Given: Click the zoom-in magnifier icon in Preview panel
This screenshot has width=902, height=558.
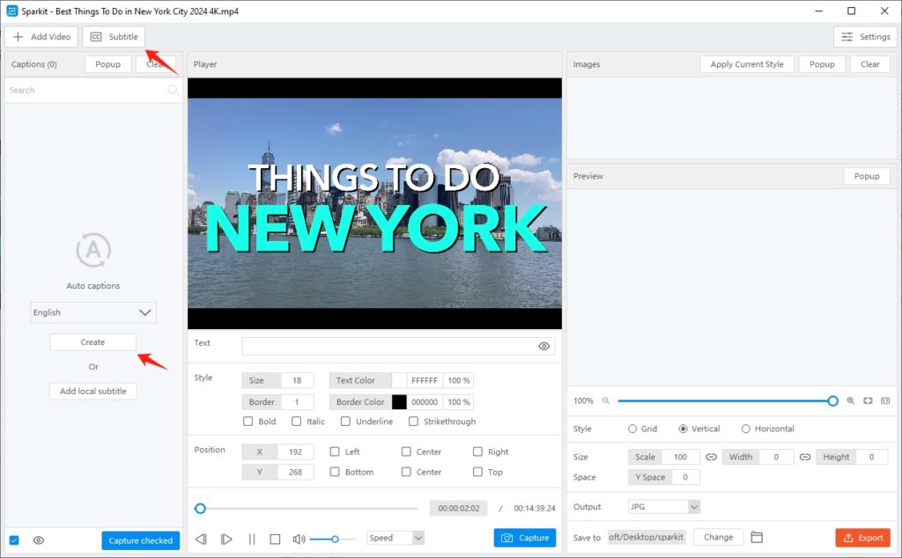Looking at the screenshot, I should [x=849, y=400].
